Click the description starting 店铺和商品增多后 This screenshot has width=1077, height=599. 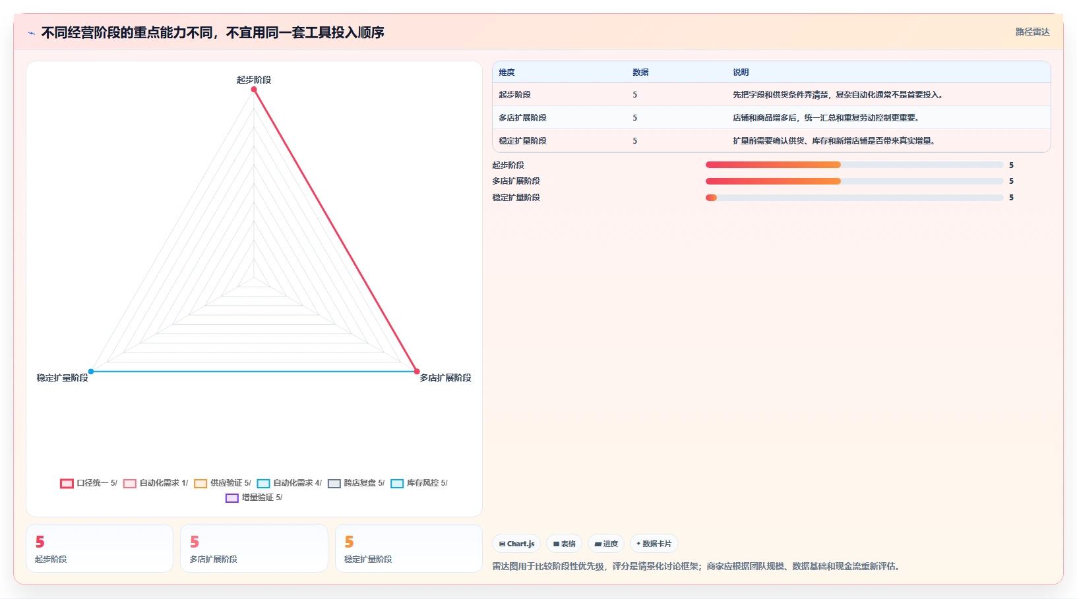pyautogui.click(x=826, y=118)
